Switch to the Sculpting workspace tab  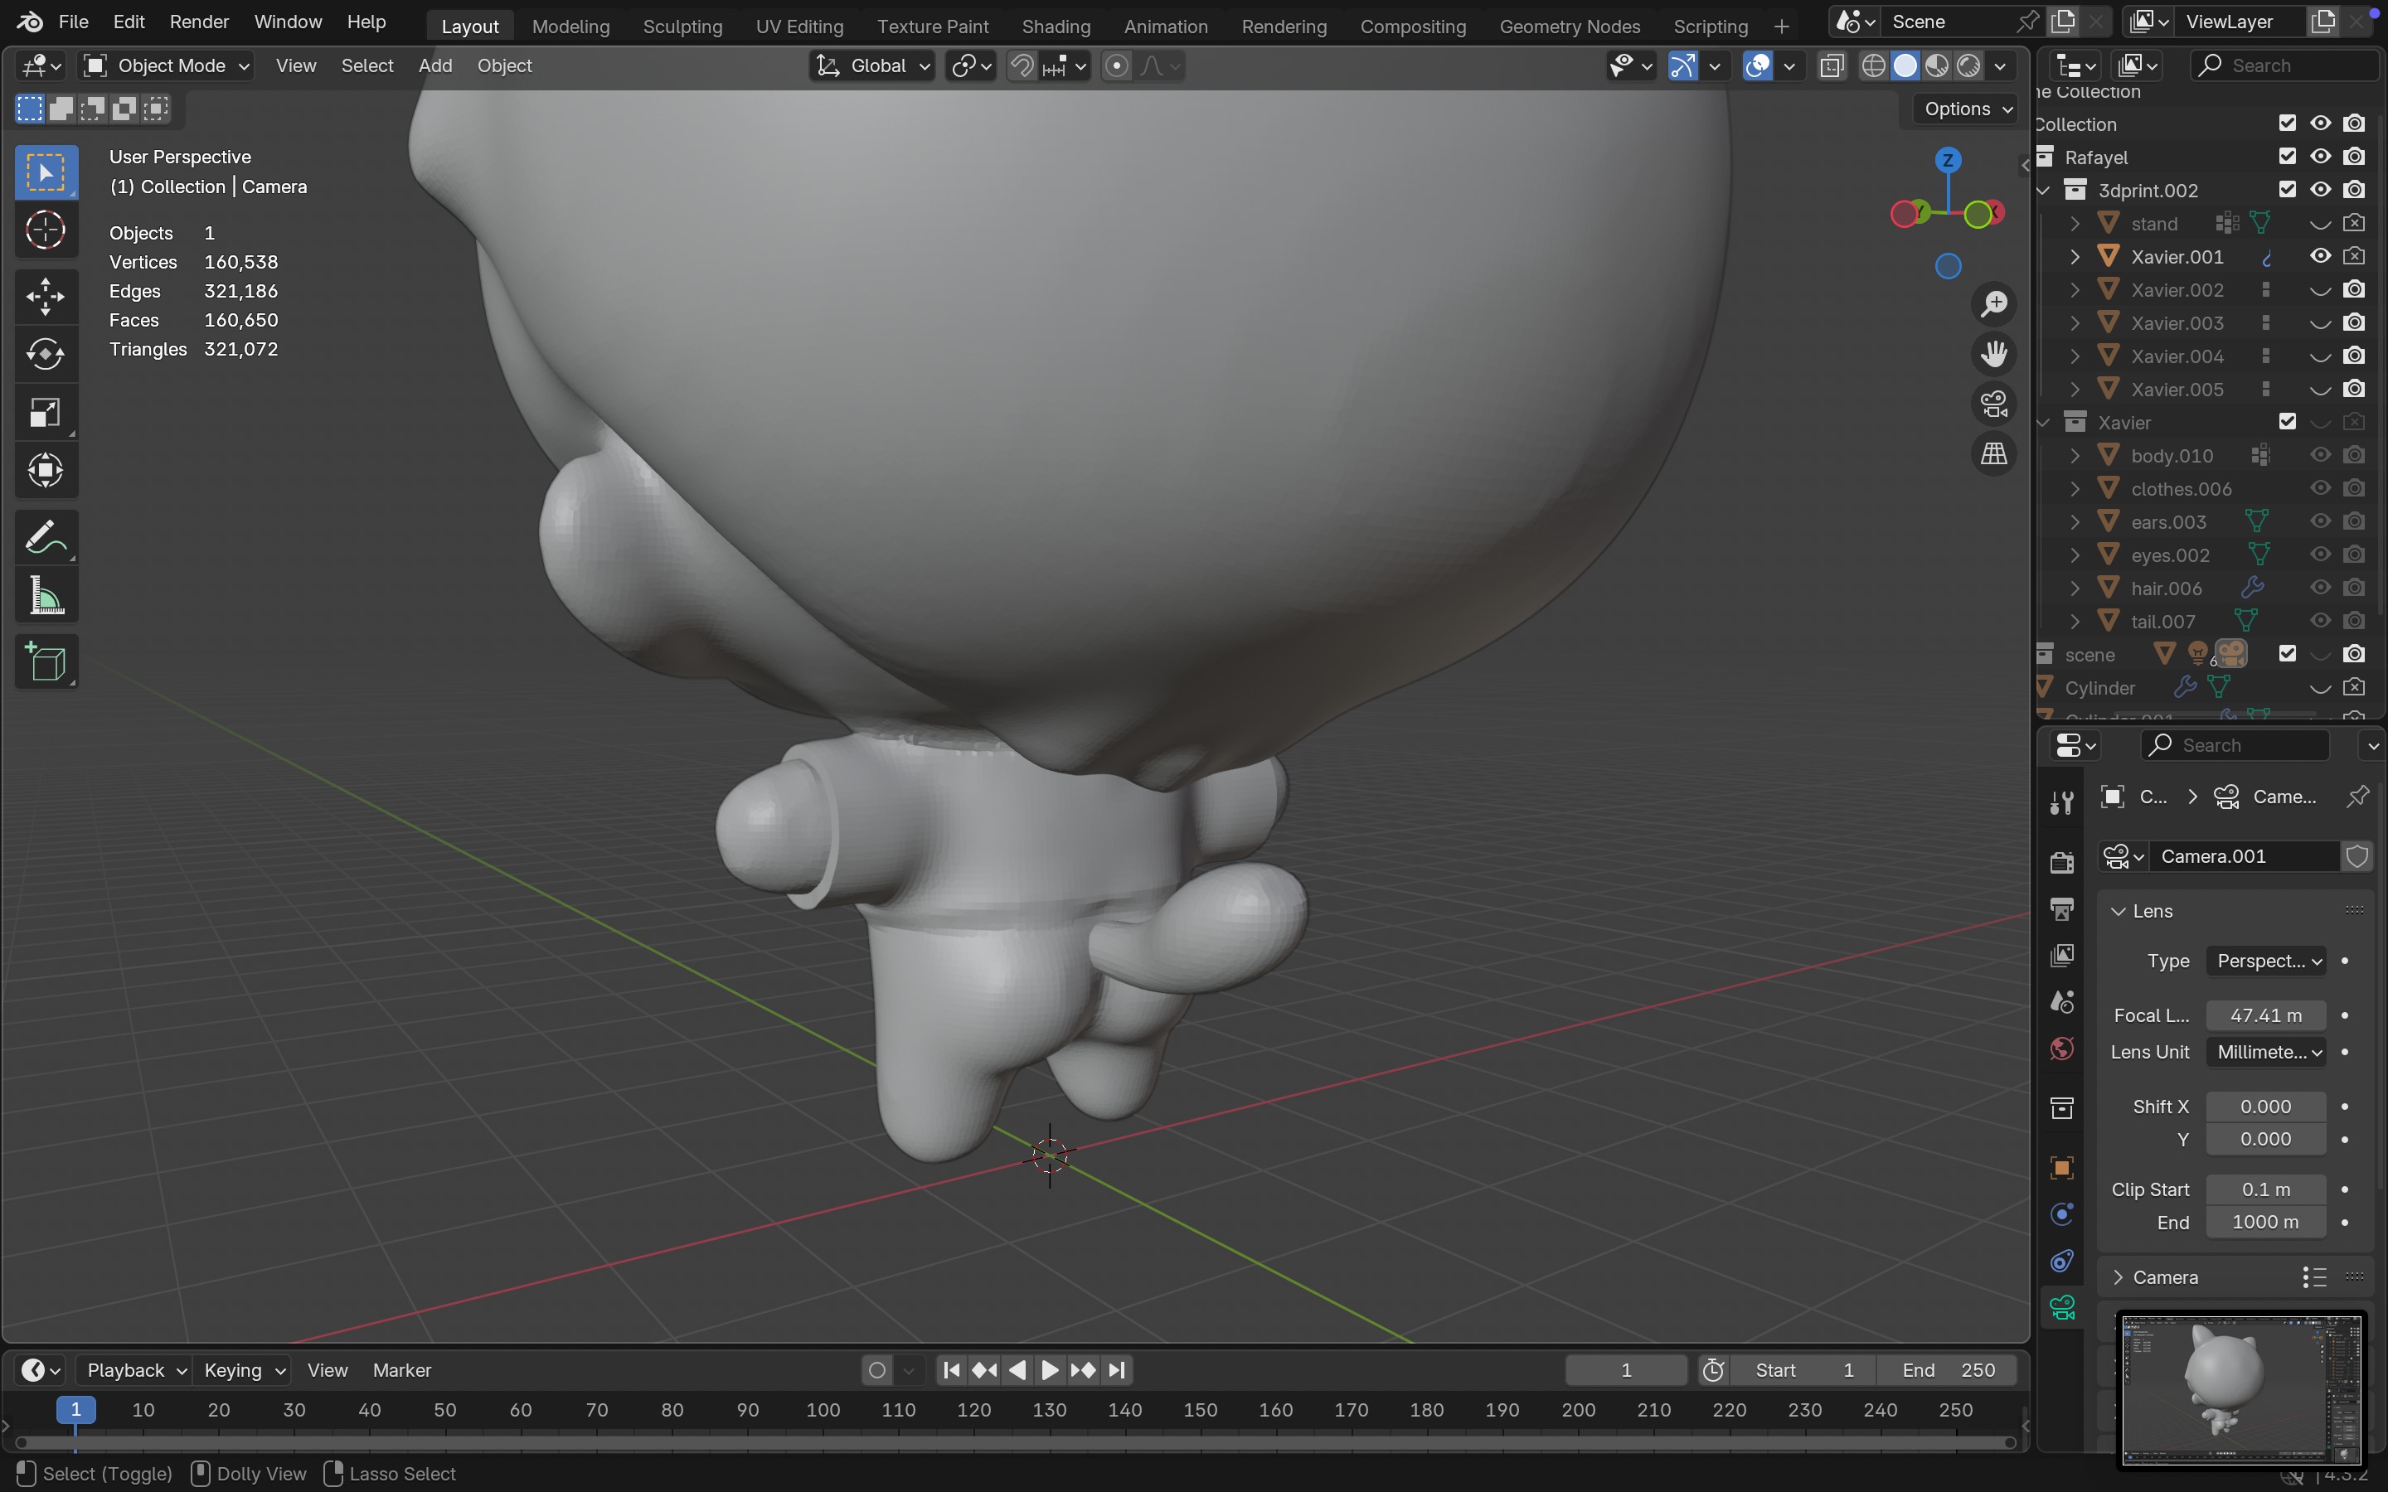(683, 27)
